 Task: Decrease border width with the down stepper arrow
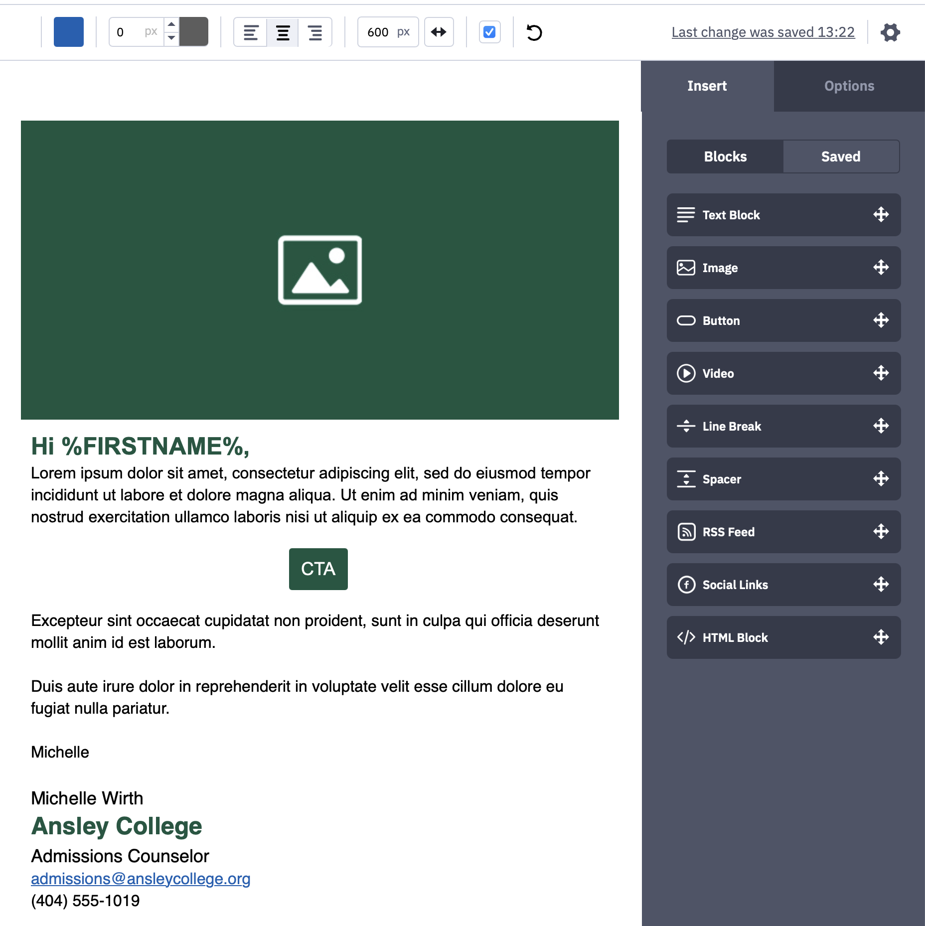[171, 38]
